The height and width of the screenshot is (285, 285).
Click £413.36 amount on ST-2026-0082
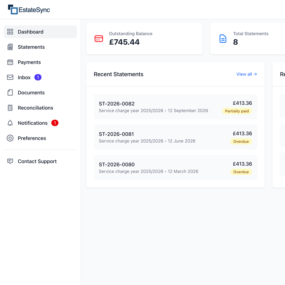(x=242, y=103)
